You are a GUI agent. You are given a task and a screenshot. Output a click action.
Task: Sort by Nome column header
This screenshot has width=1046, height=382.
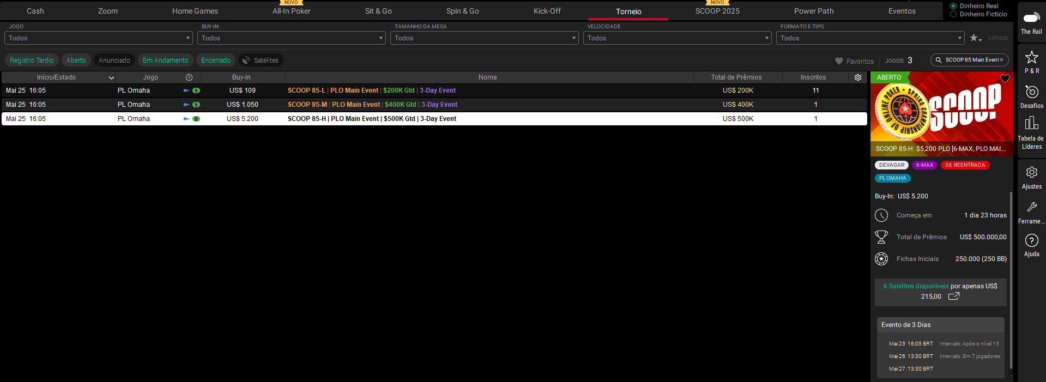pos(488,77)
